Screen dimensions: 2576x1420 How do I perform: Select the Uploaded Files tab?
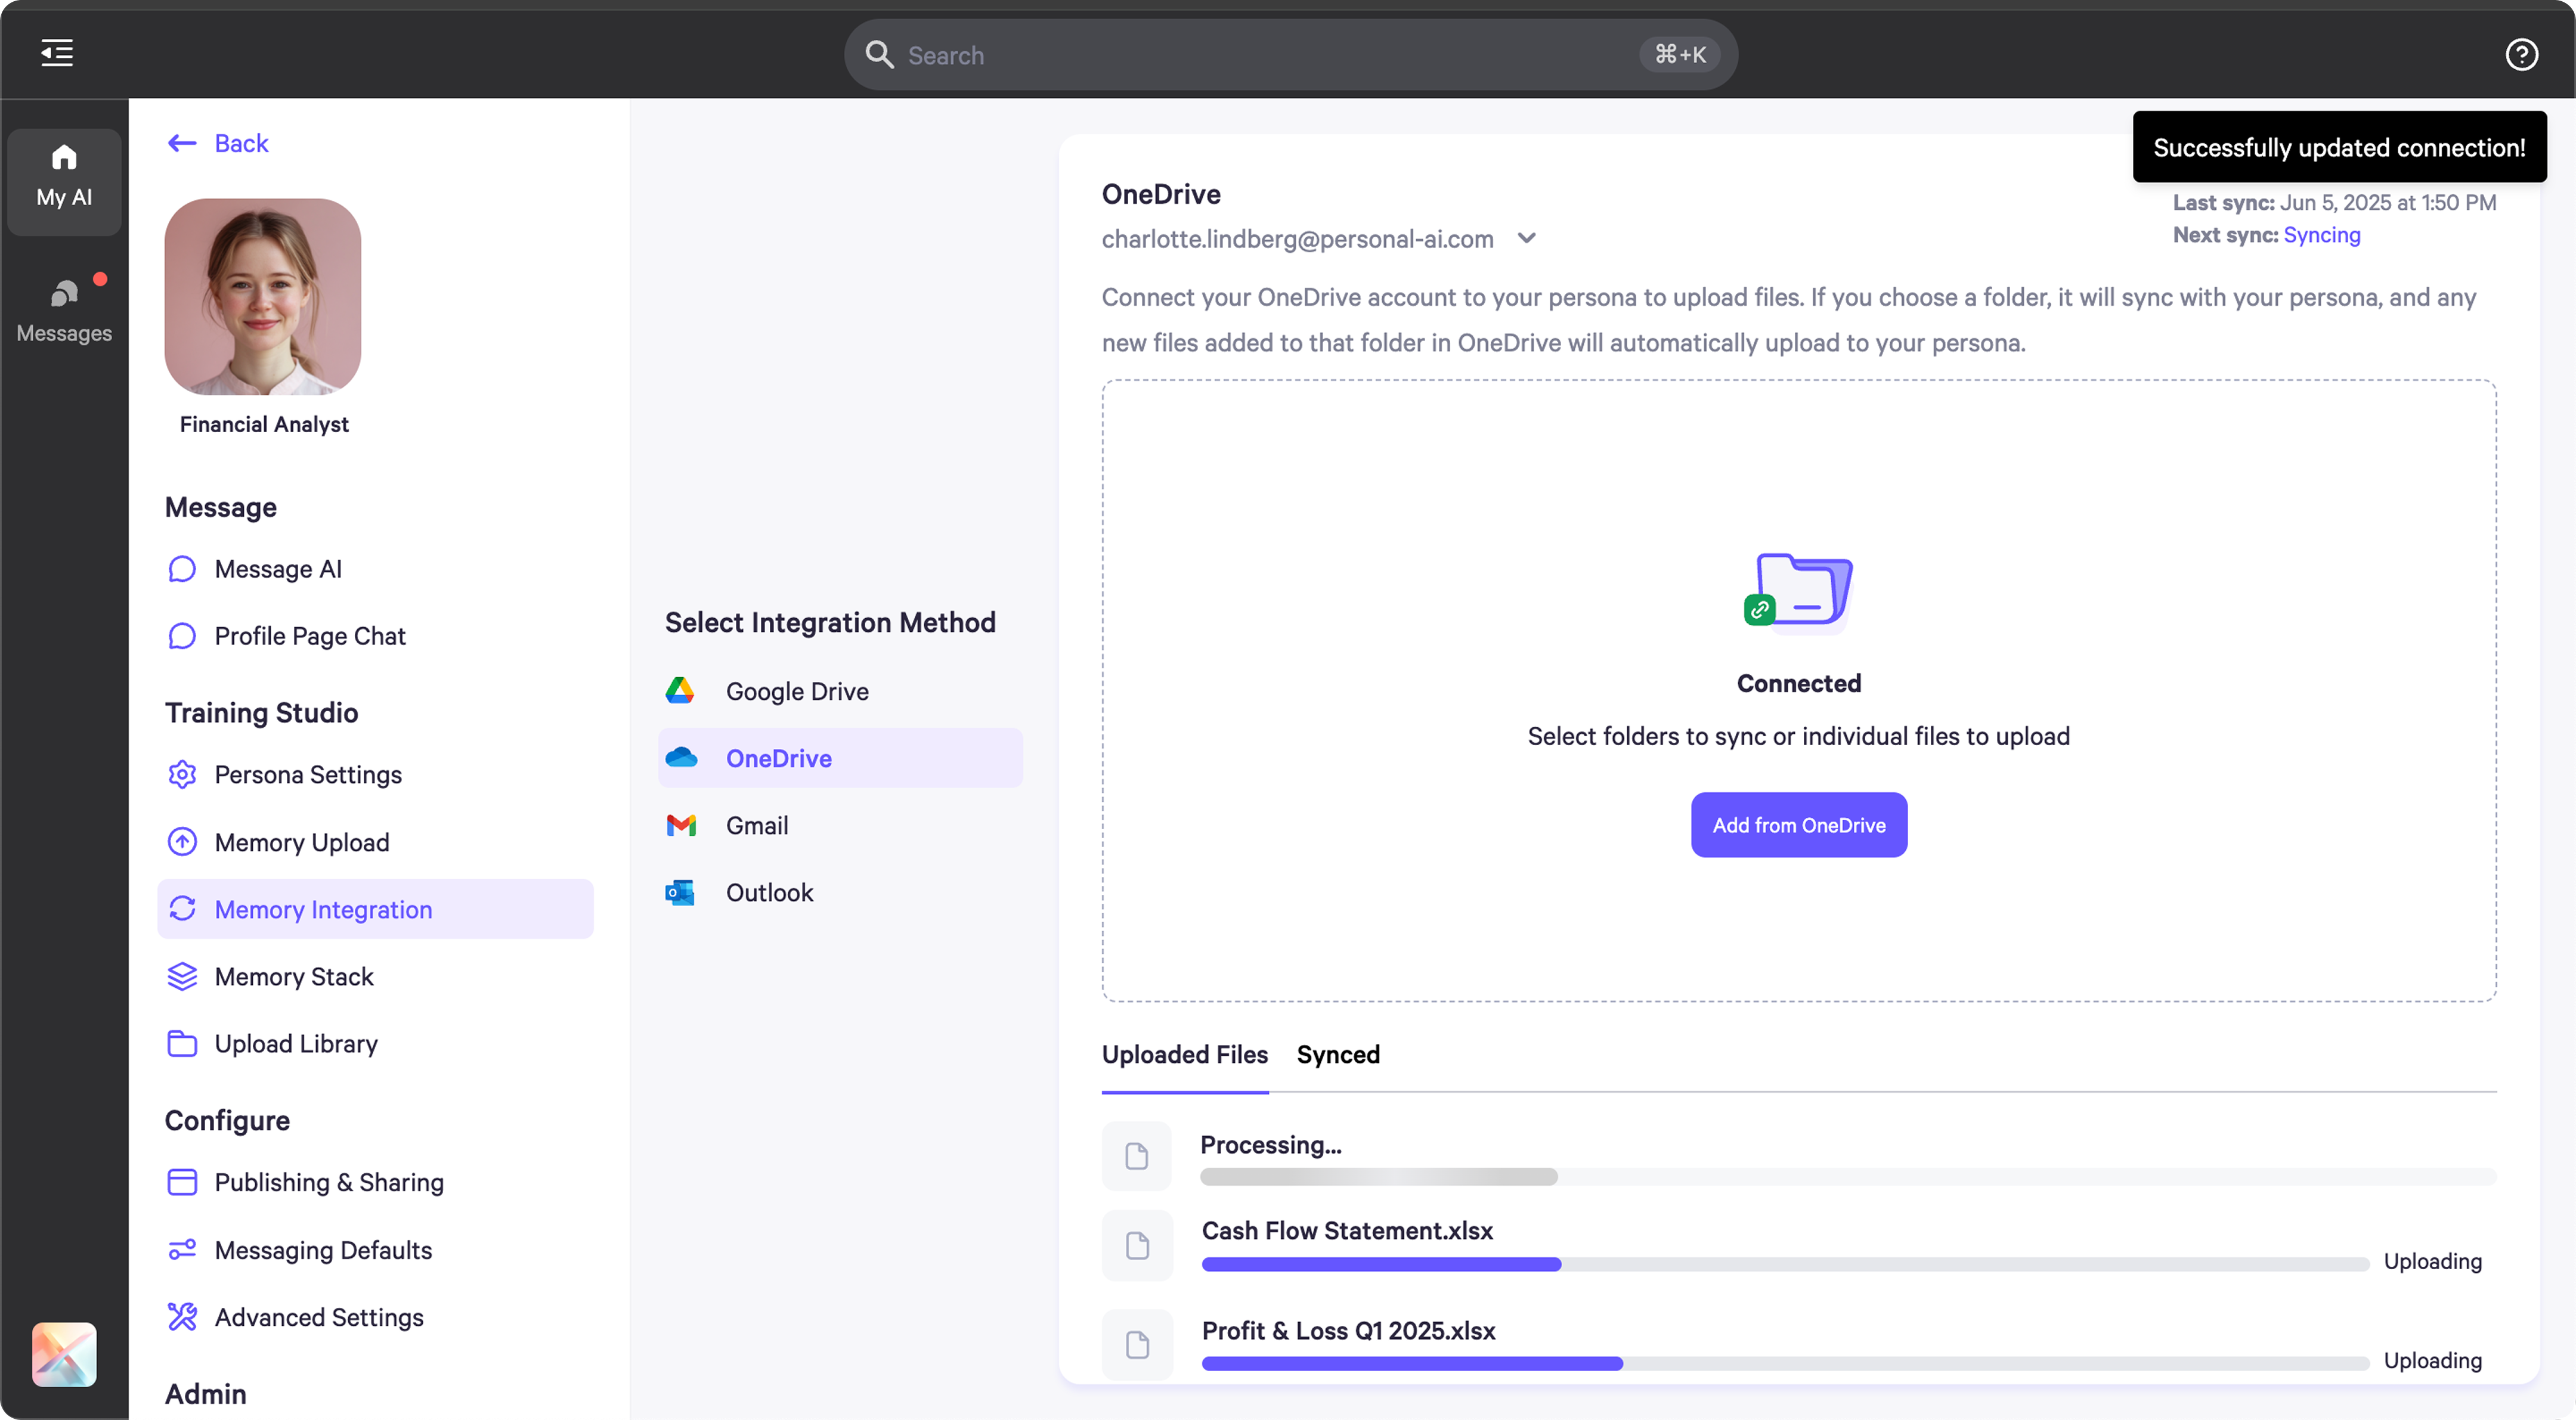1184,1055
